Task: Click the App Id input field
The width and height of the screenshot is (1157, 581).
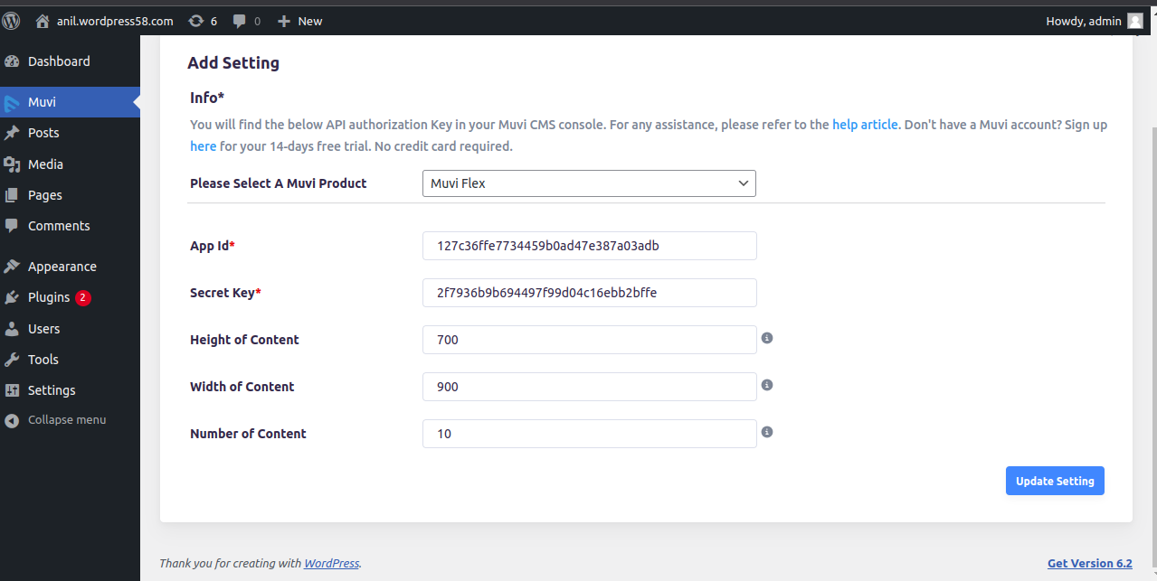Action: point(589,246)
